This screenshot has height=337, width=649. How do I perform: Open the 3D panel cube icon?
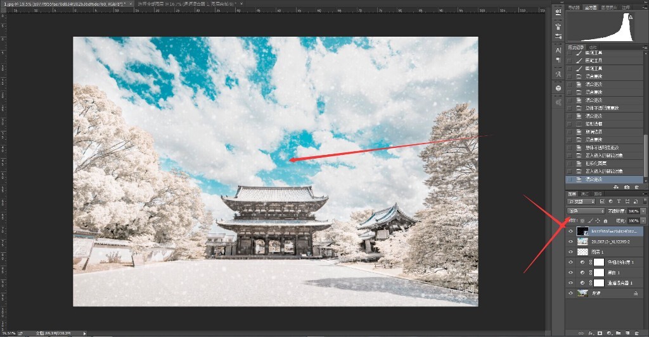pyautogui.click(x=558, y=88)
